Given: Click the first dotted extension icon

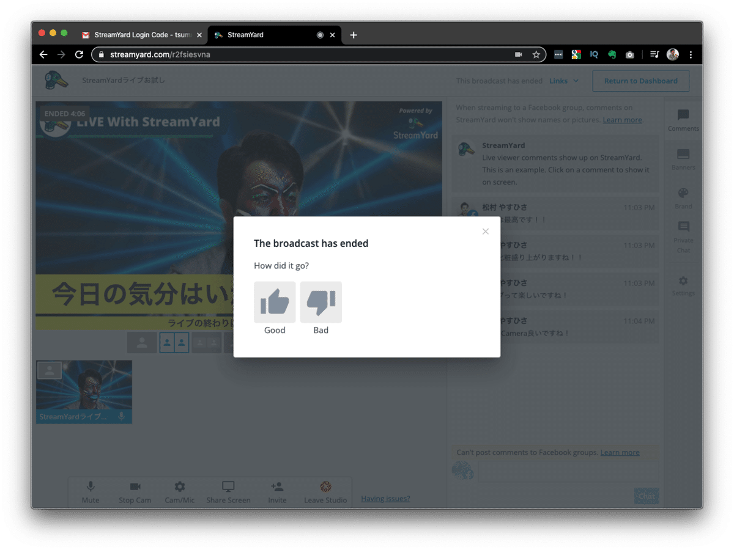Looking at the screenshot, I should pos(558,54).
